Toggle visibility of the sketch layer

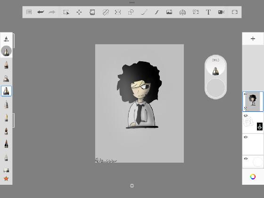pyautogui.click(x=246, y=115)
